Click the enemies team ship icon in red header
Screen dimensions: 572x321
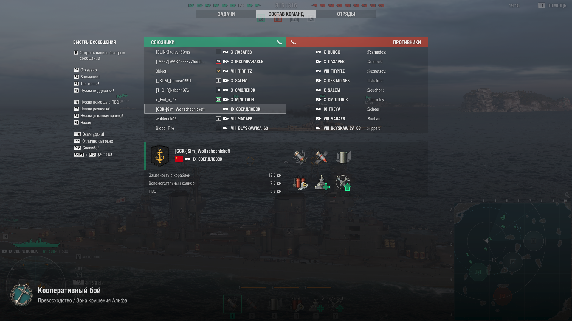[293, 42]
